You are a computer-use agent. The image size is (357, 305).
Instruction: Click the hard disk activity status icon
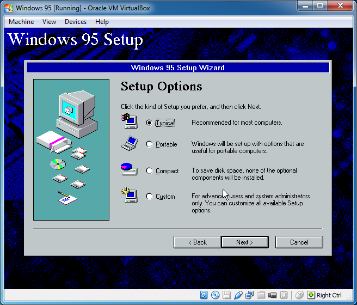(204, 295)
